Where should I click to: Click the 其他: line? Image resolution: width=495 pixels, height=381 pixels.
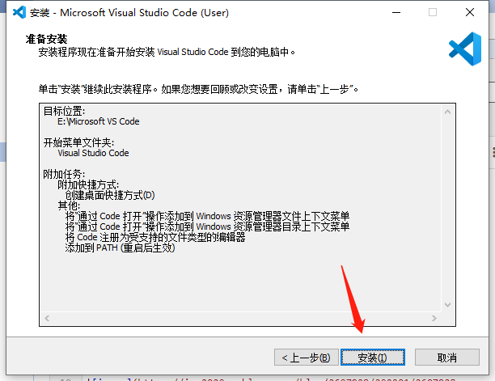69,205
